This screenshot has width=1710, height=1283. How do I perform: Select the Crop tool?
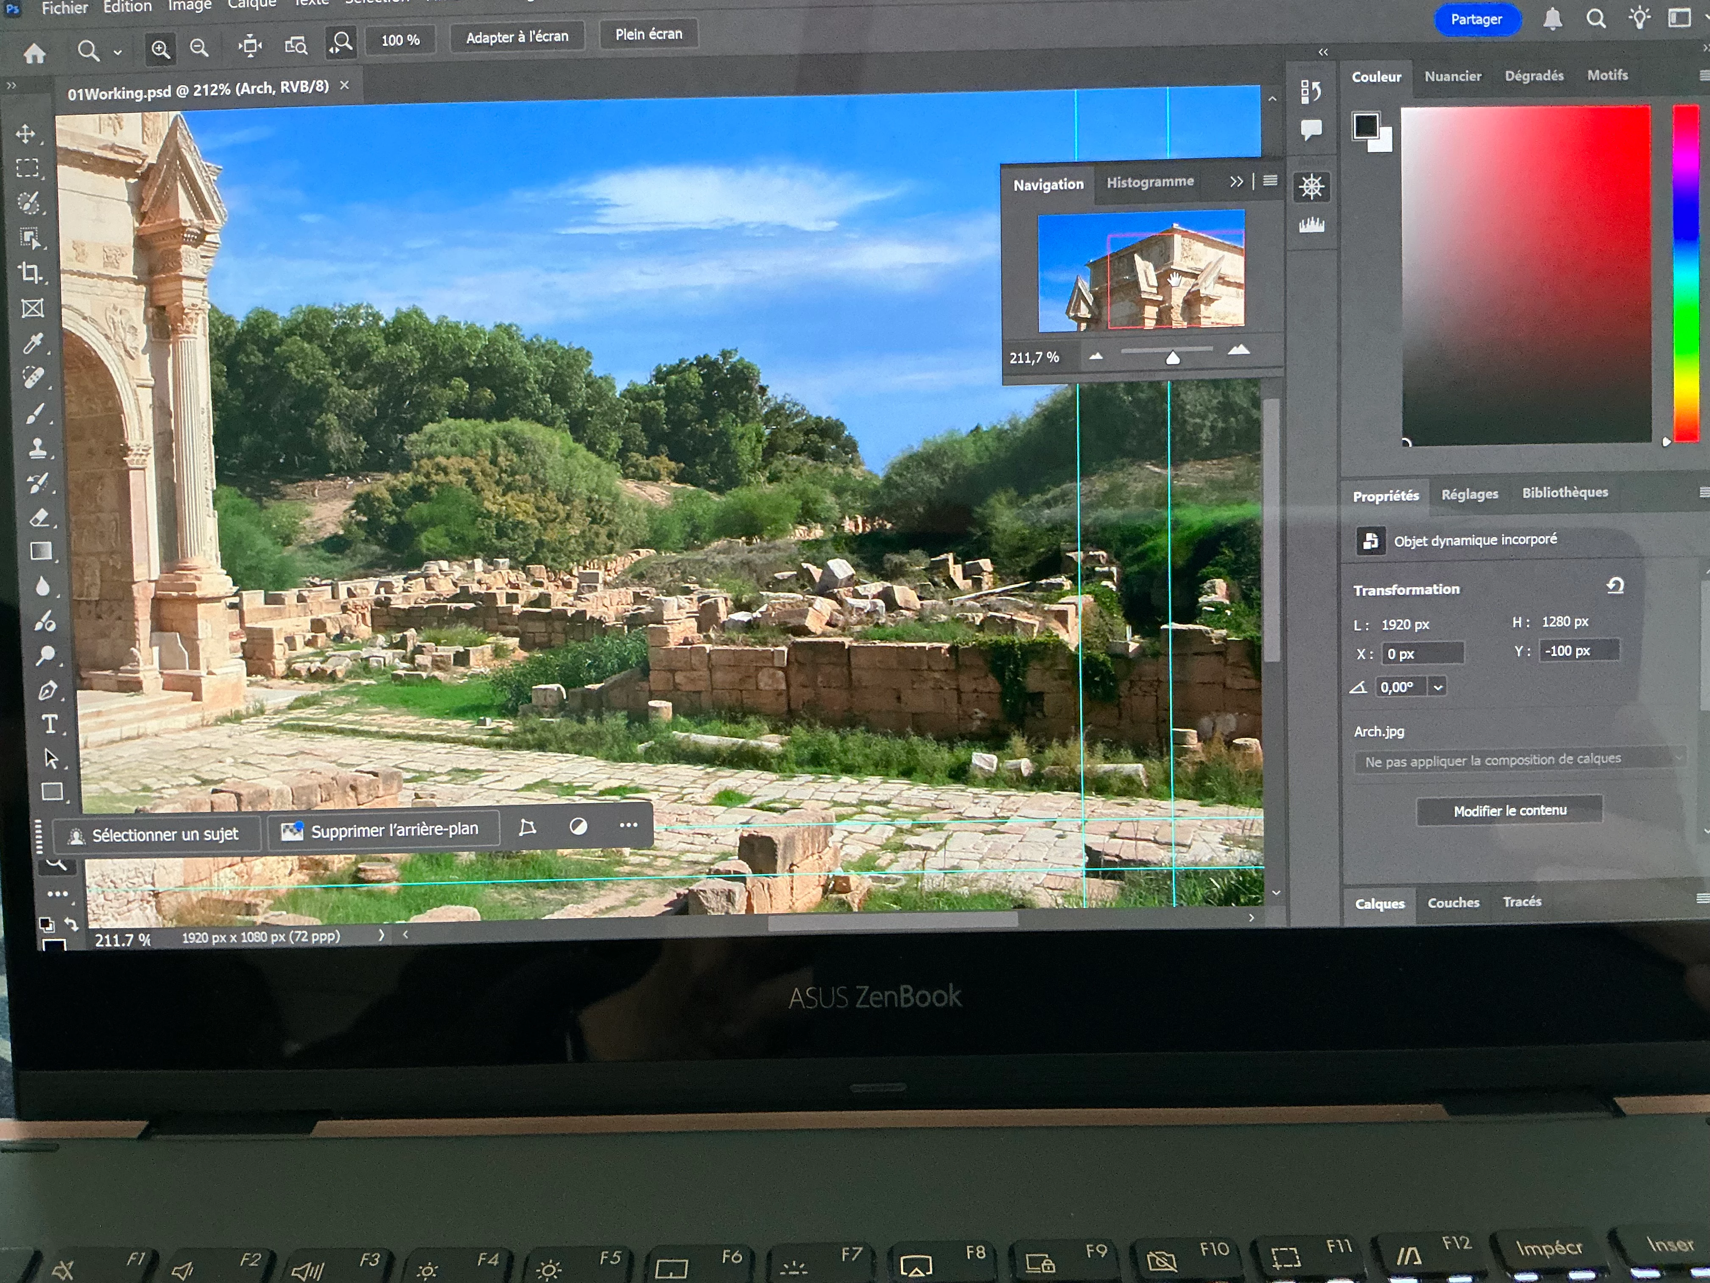coord(30,272)
